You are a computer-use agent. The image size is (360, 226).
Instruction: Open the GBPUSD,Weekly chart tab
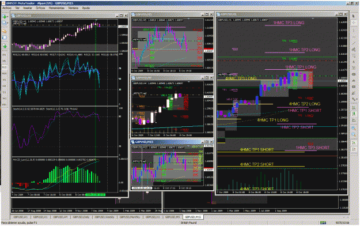point(104,217)
